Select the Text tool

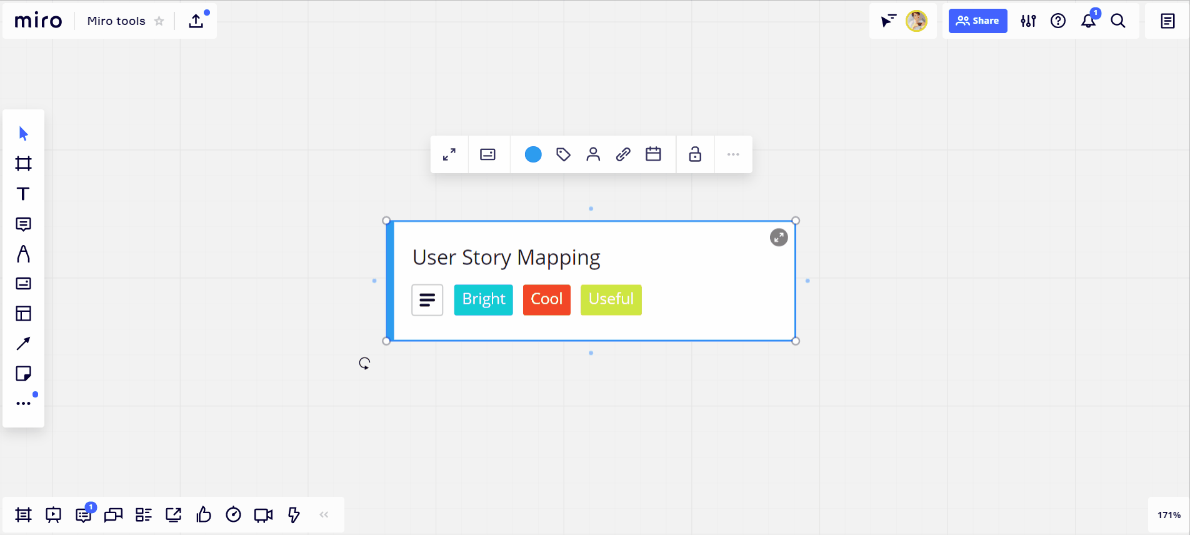[x=23, y=194]
